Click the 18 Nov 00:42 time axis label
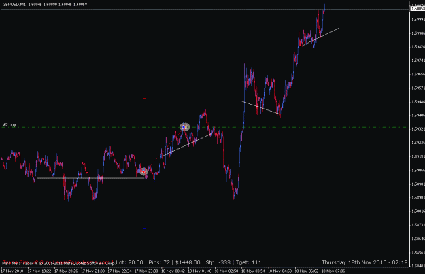This screenshot has width=425, height=274. click(x=173, y=271)
